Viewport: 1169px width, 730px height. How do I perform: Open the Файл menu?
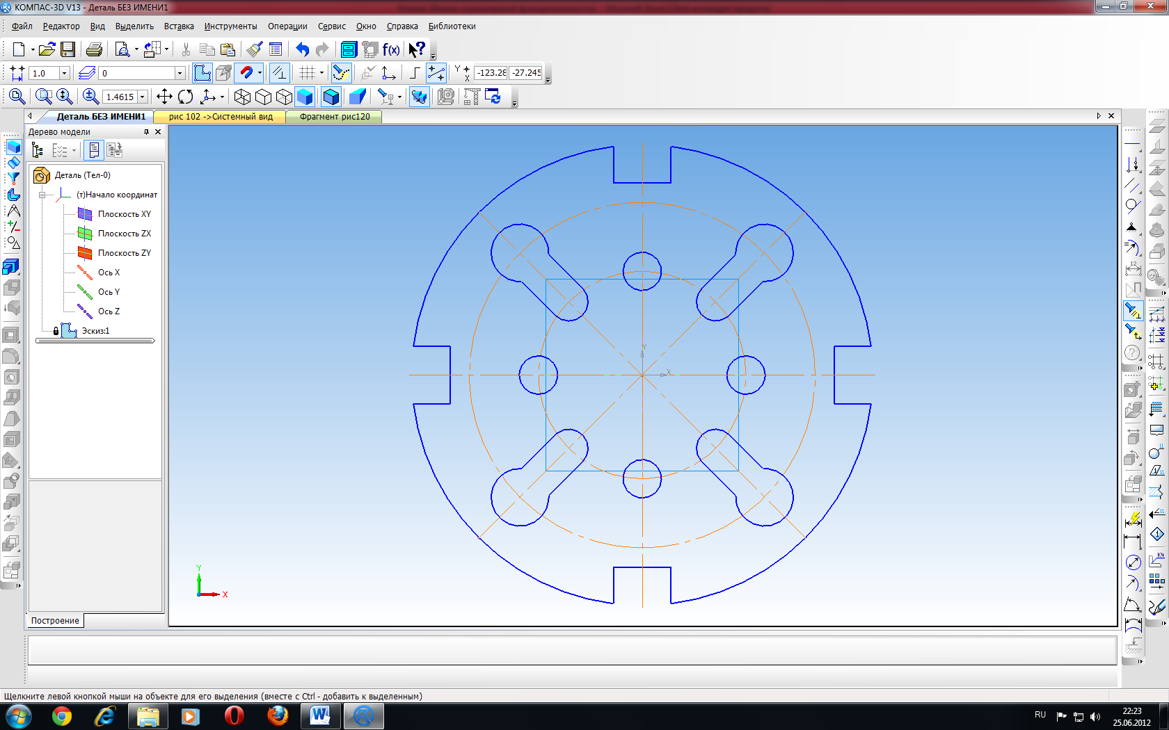[22, 26]
